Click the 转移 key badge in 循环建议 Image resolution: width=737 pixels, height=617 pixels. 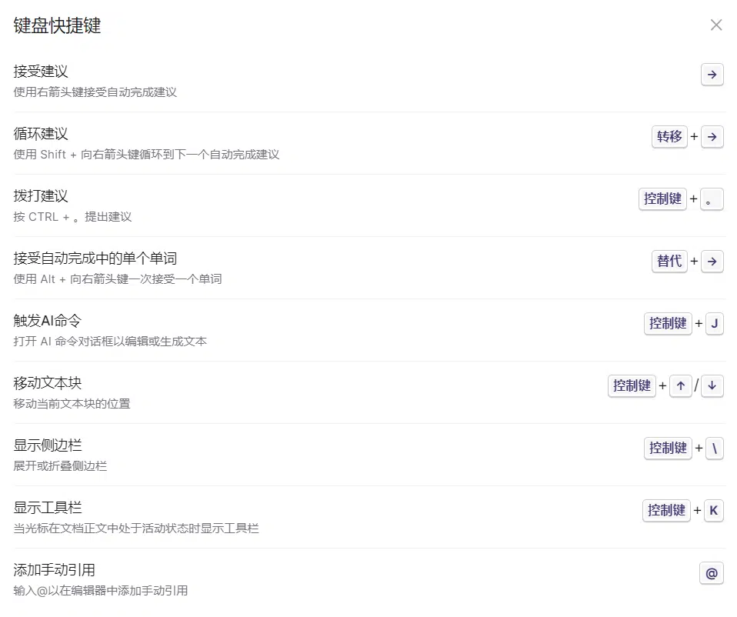[669, 137]
